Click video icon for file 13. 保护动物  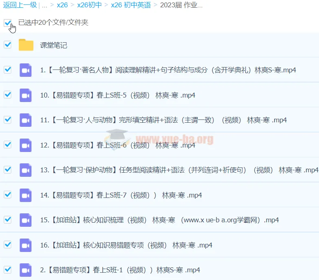pos(26,170)
